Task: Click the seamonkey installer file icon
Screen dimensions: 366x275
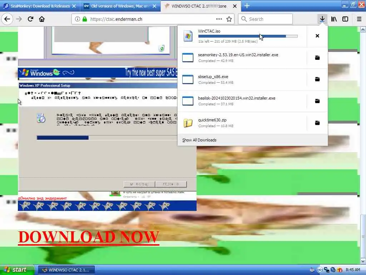Action: coord(188,58)
